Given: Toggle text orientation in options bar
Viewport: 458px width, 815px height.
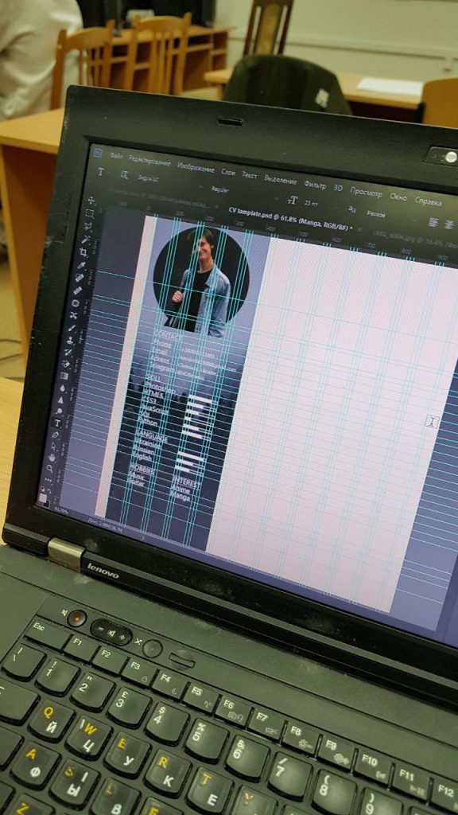Looking at the screenshot, I should click(x=124, y=174).
